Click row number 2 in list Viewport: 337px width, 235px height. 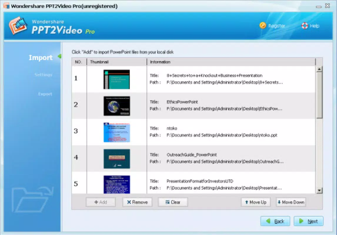76,105
